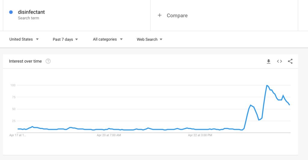Viewport: 308px width, 160px height.
Task: Share the interest over time chart
Action: [x=290, y=61]
